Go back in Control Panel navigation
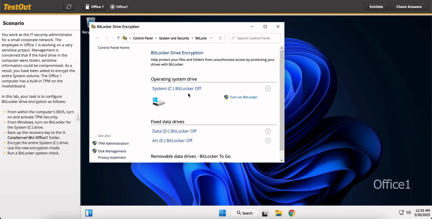 tap(98, 38)
